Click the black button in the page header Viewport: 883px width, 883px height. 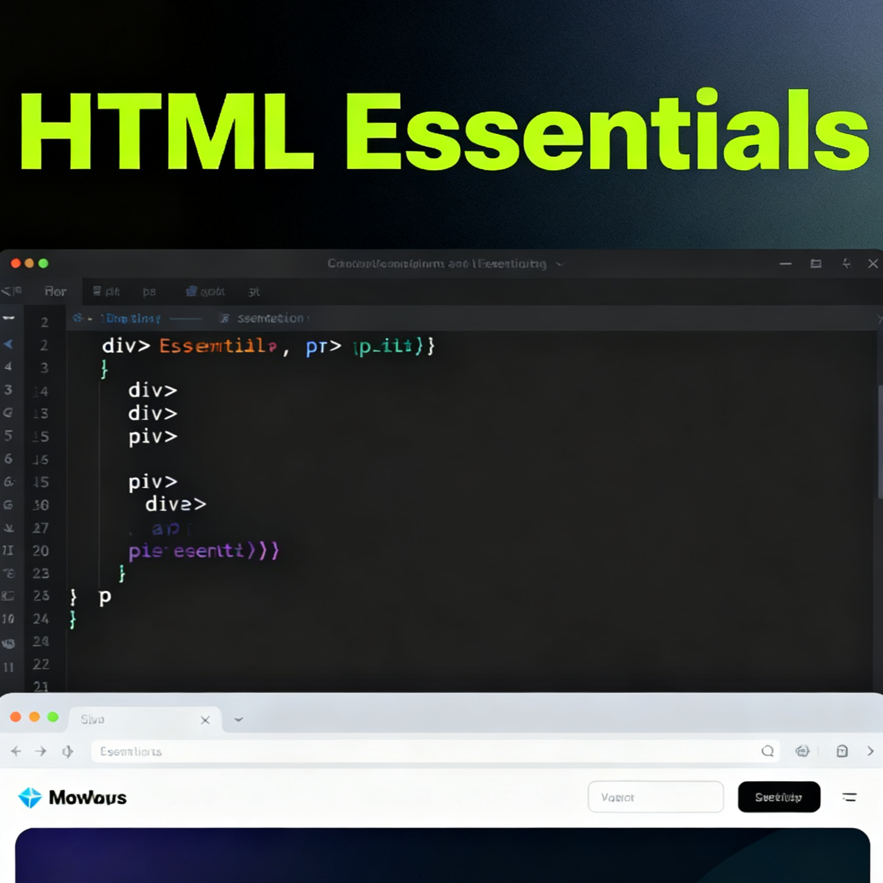779,797
